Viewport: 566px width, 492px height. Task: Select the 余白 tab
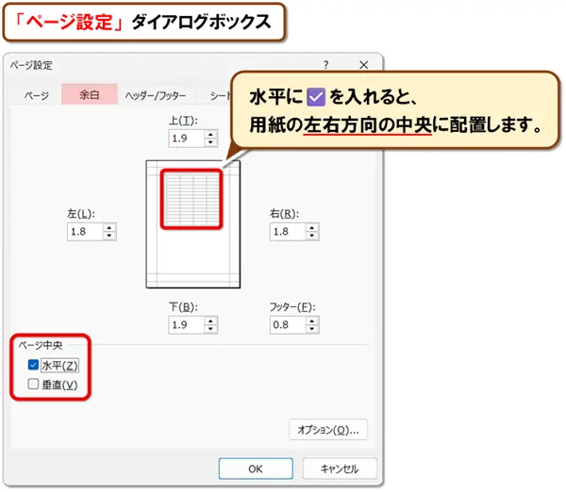90,94
